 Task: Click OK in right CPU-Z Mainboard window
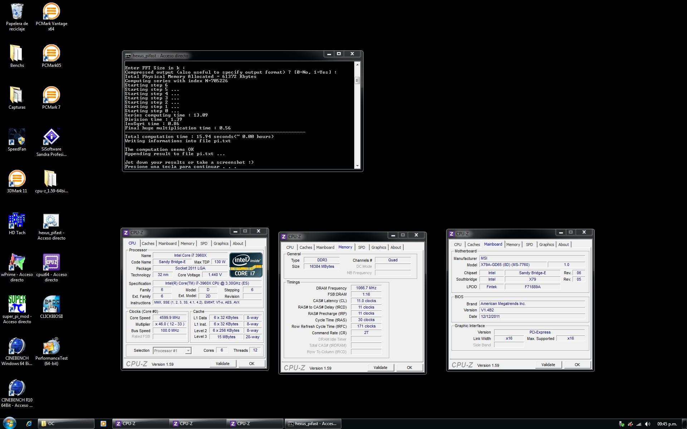(x=577, y=365)
